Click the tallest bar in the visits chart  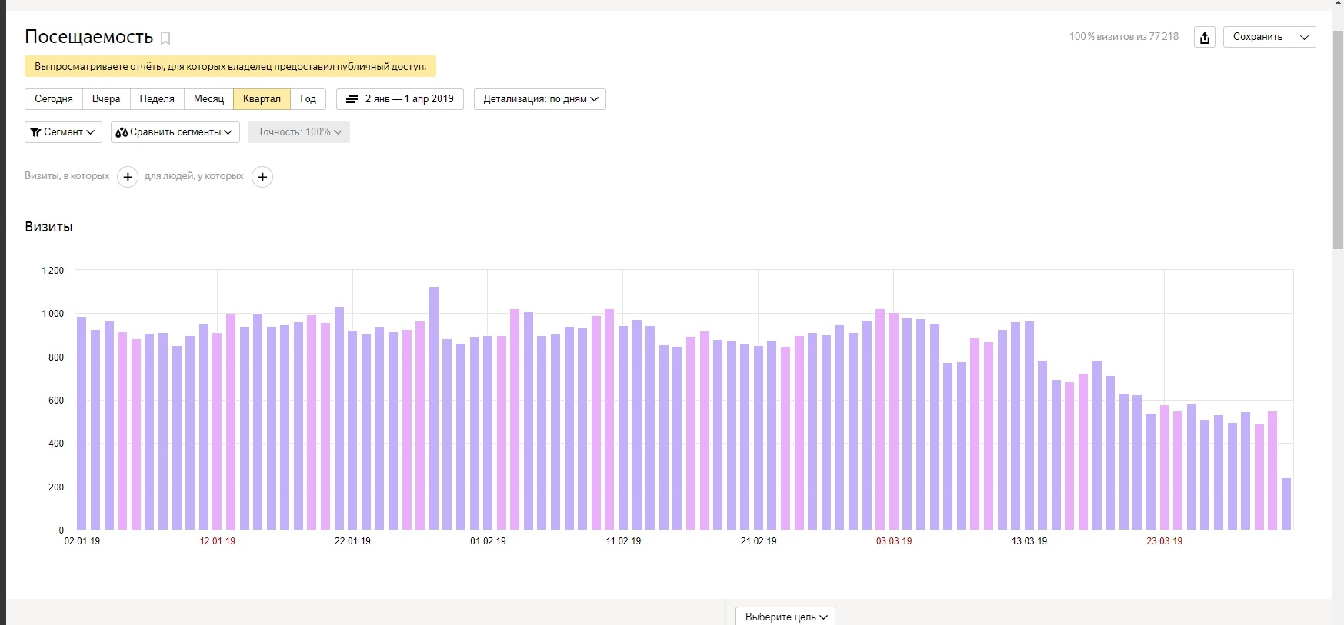[x=434, y=407]
